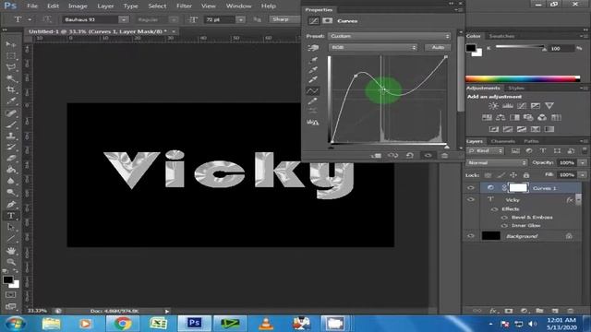
Task: Open the RGB channel dropdown
Action: pyautogui.click(x=373, y=47)
